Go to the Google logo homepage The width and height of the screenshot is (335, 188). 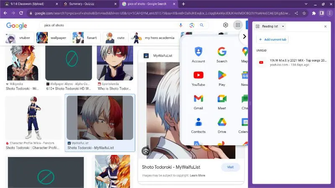click(x=17, y=26)
